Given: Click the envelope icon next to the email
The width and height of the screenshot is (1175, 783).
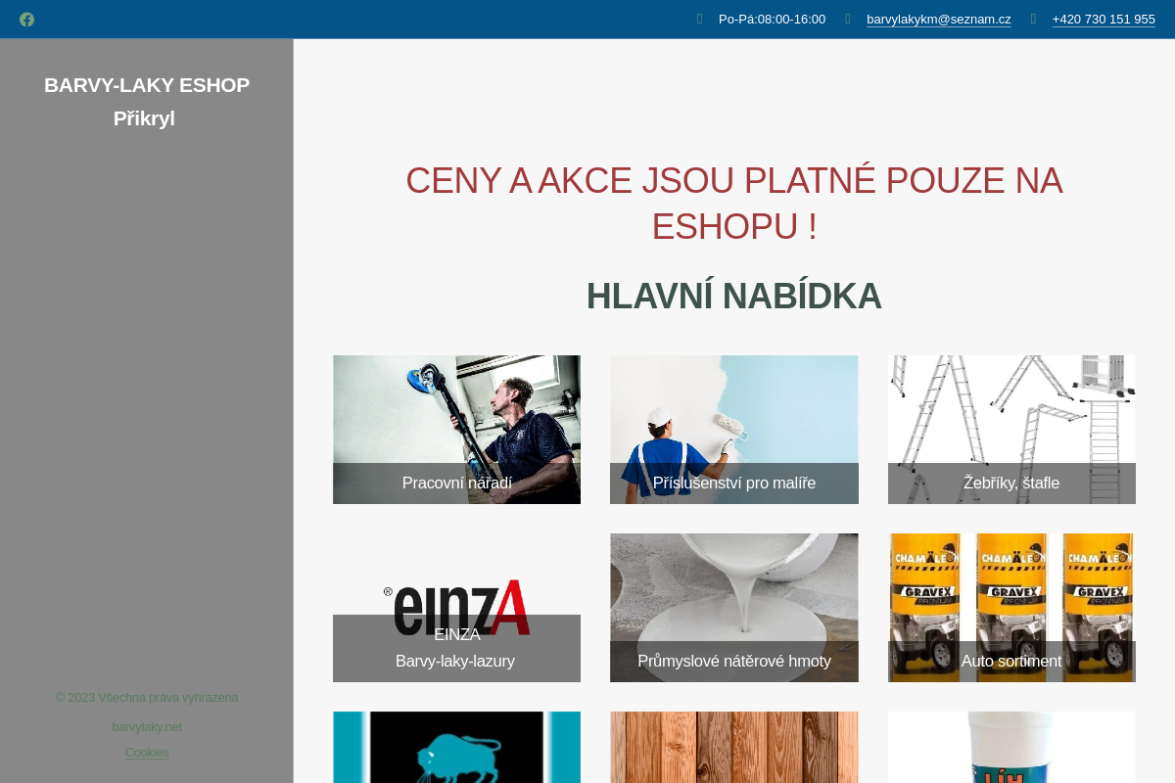Looking at the screenshot, I should pos(848,19).
